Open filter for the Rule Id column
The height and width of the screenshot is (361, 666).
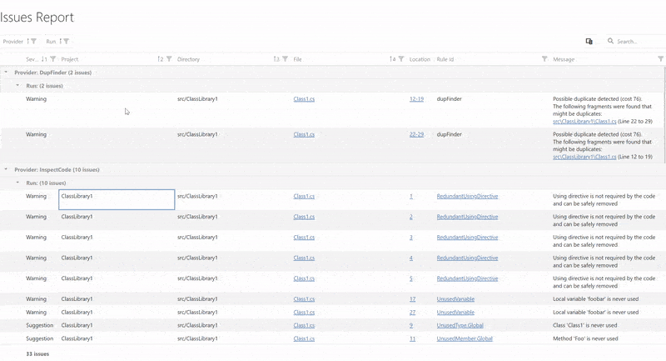(x=544, y=59)
